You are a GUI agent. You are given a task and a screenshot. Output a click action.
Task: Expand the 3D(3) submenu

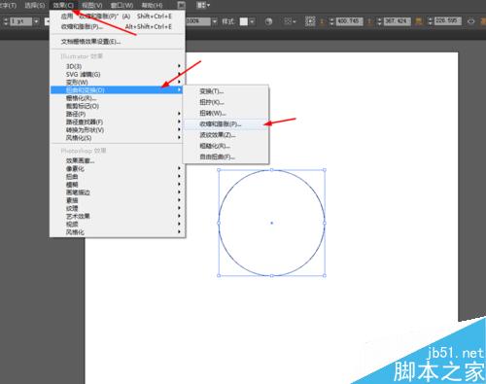coord(118,66)
